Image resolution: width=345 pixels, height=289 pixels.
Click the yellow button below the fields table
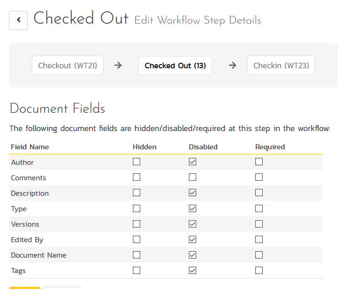point(25,287)
